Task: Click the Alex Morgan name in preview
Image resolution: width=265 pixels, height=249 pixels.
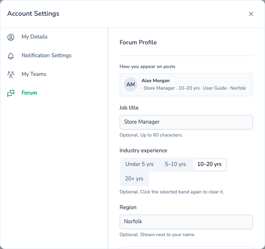Action: click(156, 81)
